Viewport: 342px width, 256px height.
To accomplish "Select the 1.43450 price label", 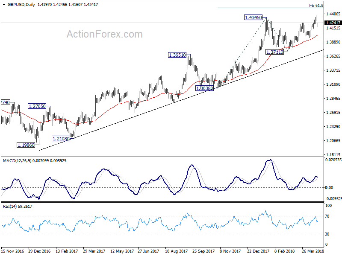I will coord(253,17).
